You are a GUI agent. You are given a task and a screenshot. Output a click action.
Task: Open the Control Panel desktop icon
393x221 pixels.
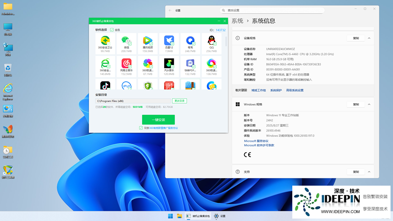pos(8,111)
